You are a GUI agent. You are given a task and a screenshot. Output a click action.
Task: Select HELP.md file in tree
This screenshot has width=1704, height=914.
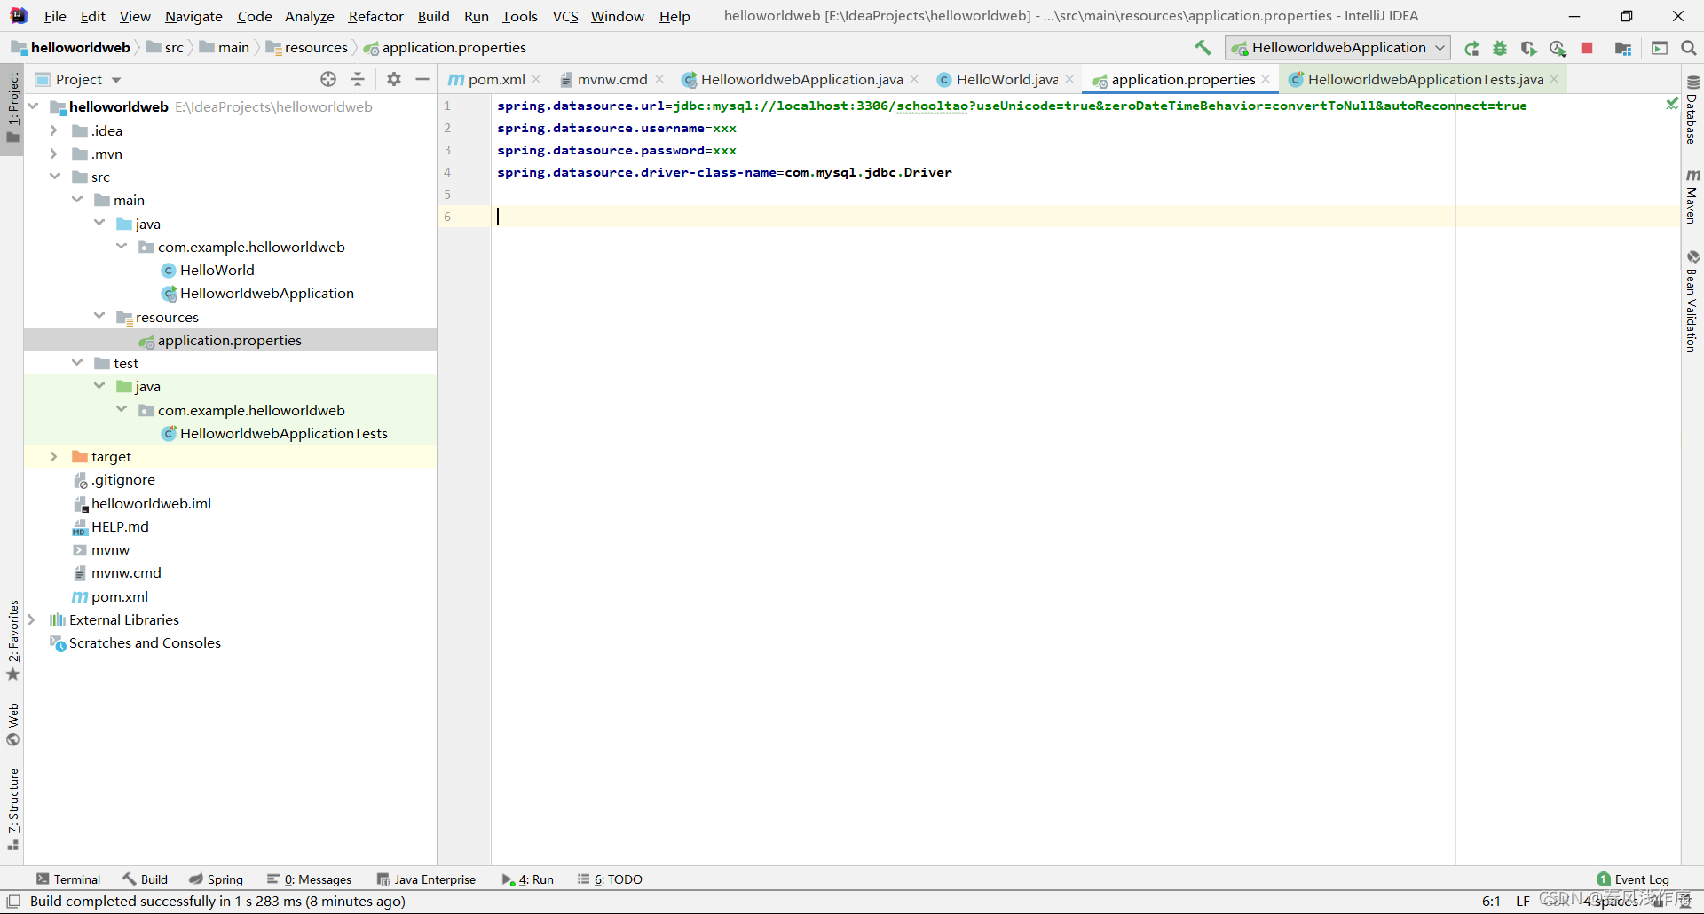[120, 526]
